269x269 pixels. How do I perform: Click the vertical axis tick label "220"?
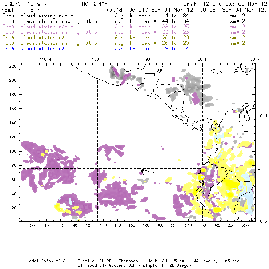click(12, 66)
